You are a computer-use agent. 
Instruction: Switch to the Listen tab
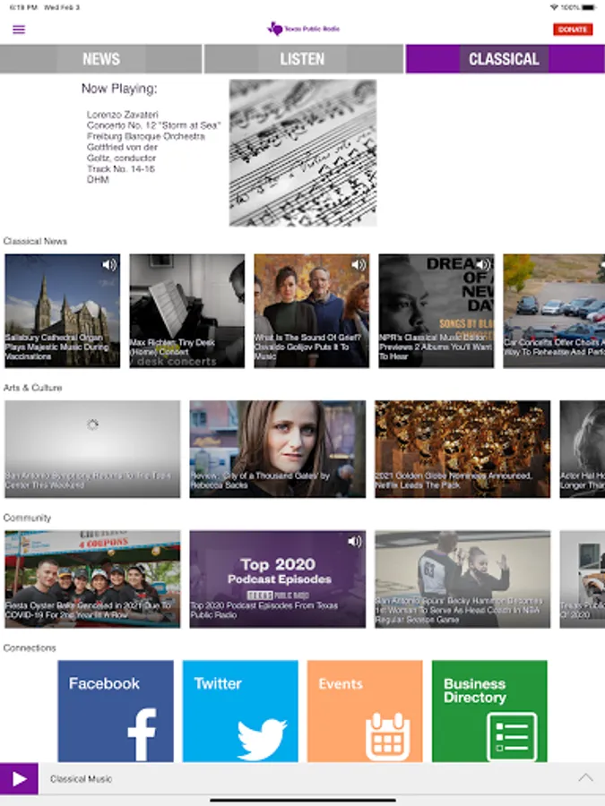[x=303, y=58]
